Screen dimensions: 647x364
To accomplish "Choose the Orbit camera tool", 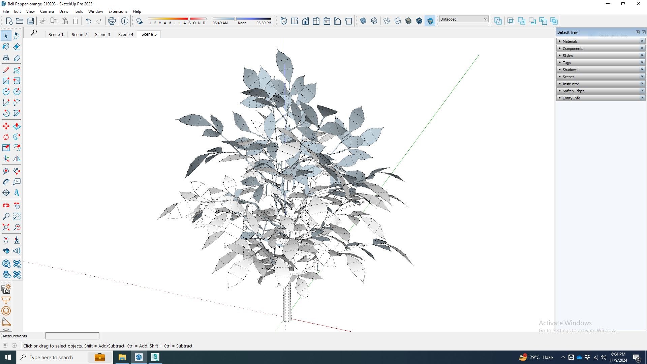I will coord(6,206).
